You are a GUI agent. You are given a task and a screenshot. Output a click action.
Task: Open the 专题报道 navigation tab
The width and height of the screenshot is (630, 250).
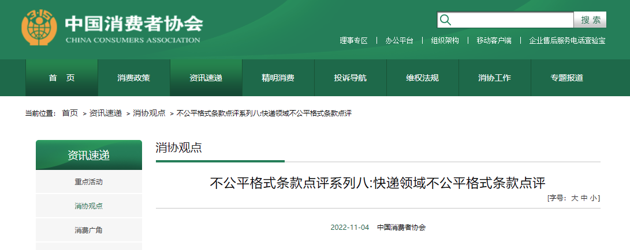coord(567,78)
